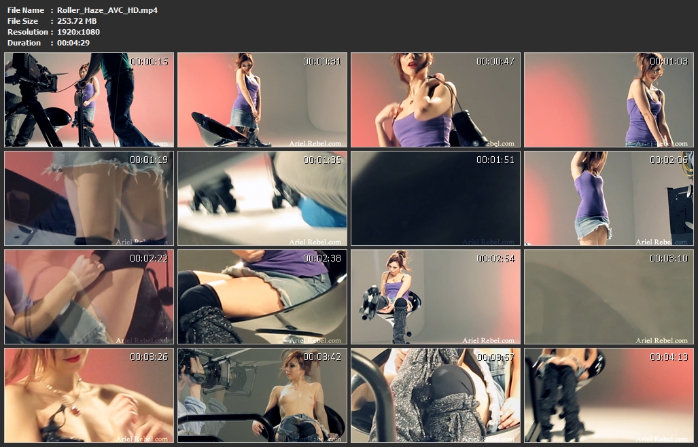Click the 00:00:15 timestamp overlay
The height and width of the screenshot is (447, 698).
point(149,61)
